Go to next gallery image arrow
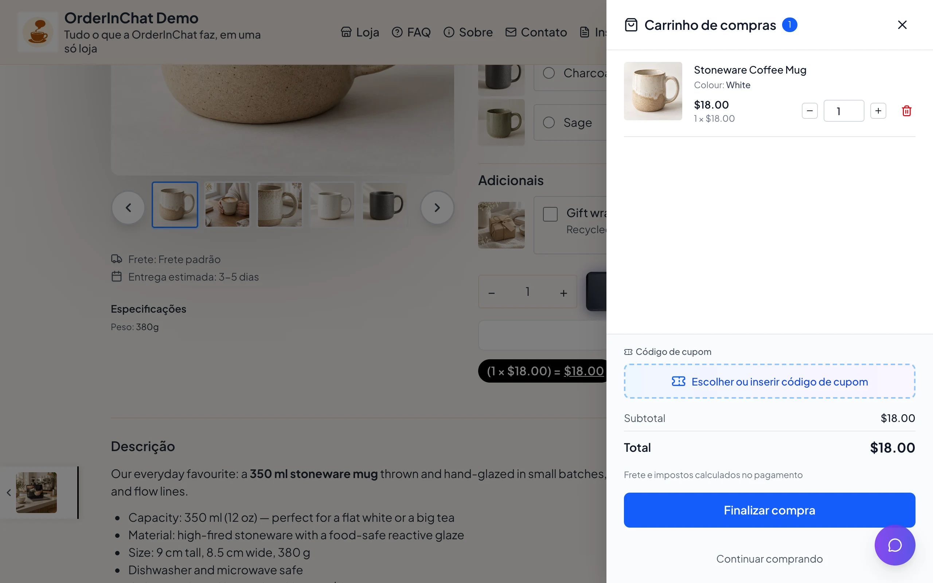 tap(437, 208)
